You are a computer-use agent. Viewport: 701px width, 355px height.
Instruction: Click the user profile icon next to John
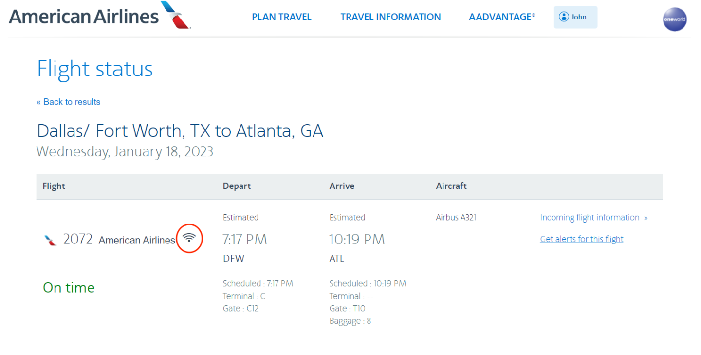(564, 17)
